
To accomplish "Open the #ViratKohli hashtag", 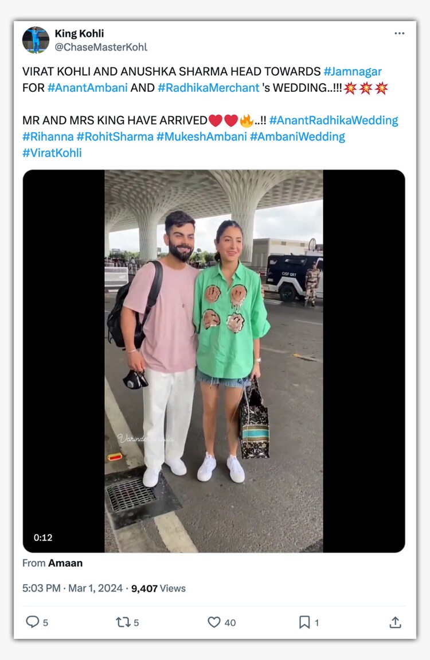I will [x=52, y=153].
